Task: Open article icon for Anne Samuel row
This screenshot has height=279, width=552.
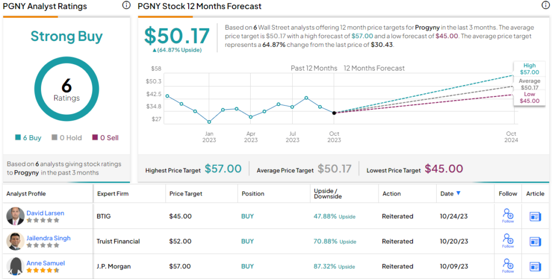Action: 535,266
